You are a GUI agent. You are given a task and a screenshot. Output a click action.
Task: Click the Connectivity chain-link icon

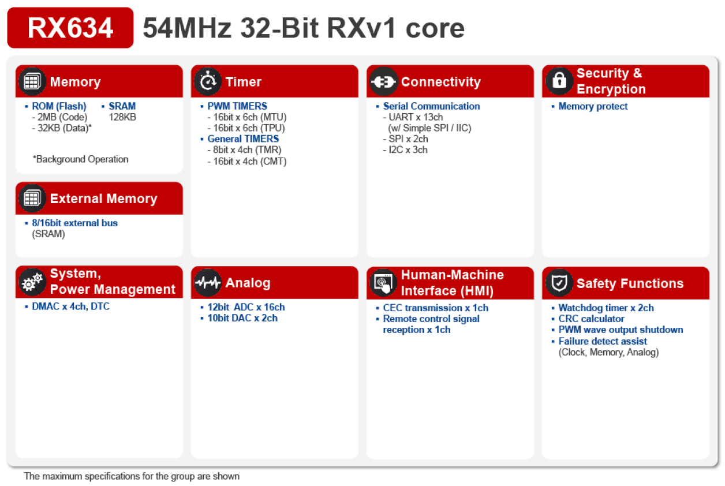click(383, 81)
